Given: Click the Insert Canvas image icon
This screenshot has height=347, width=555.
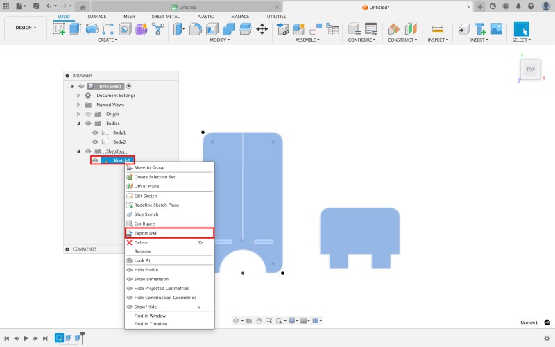Looking at the screenshot, I should coord(496,28).
